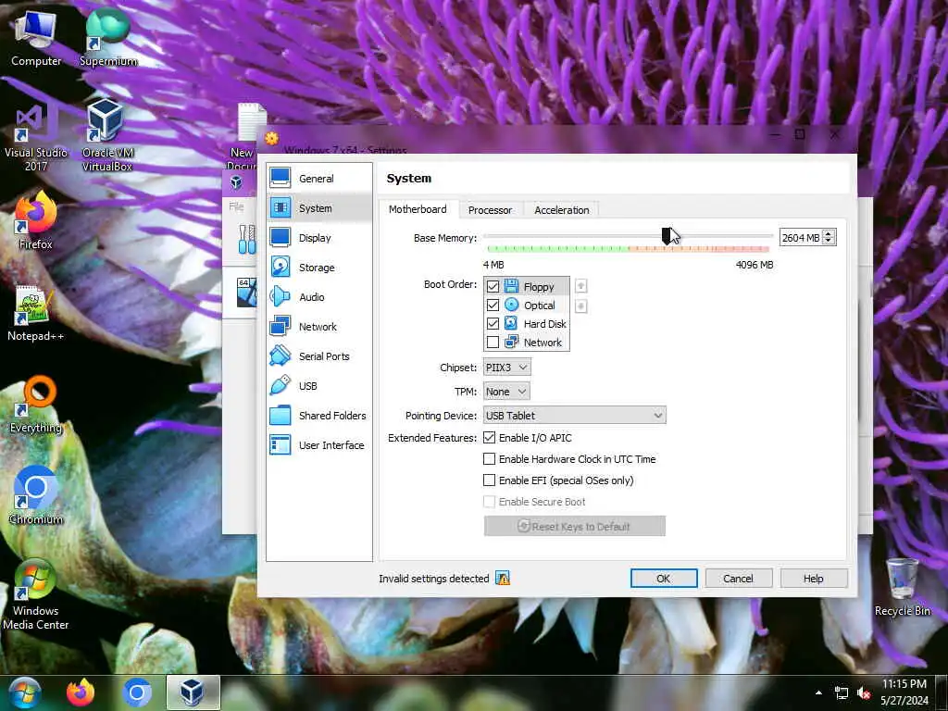Click OK to save settings
The width and height of the screenshot is (948, 711).
[663, 579]
